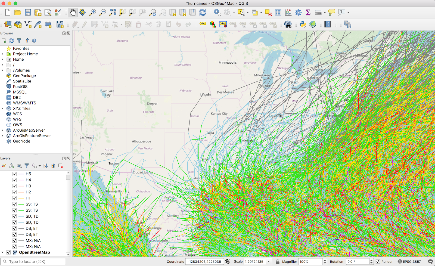Refresh the Browser panel

pos(11,41)
